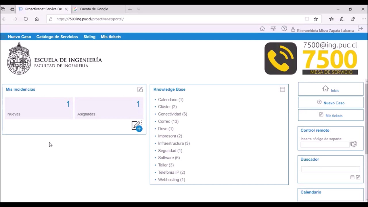This screenshot has height=207, width=368.
Task: Open the portal home icon in header
Action: [262, 28]
